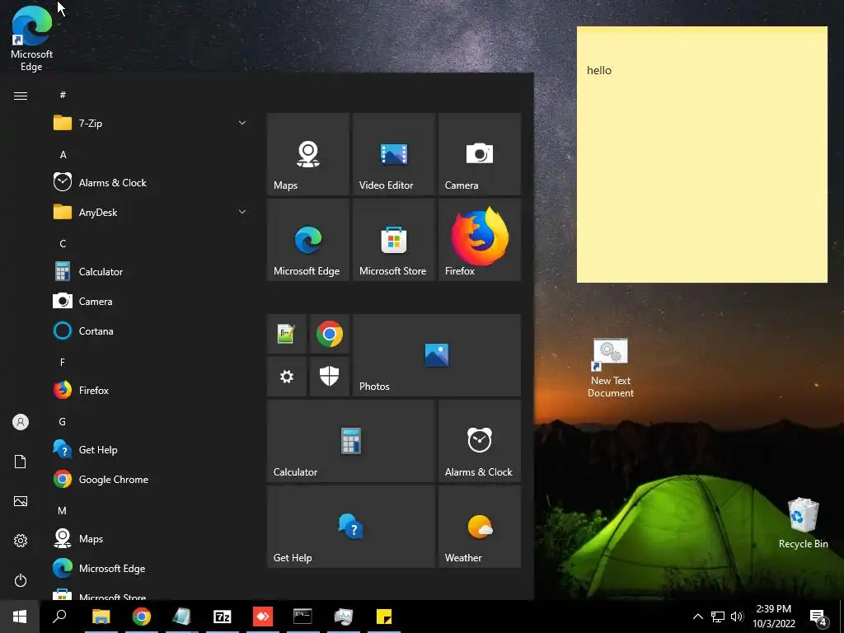
Task: Click the letter M section header
Action: tap(63, 510)
